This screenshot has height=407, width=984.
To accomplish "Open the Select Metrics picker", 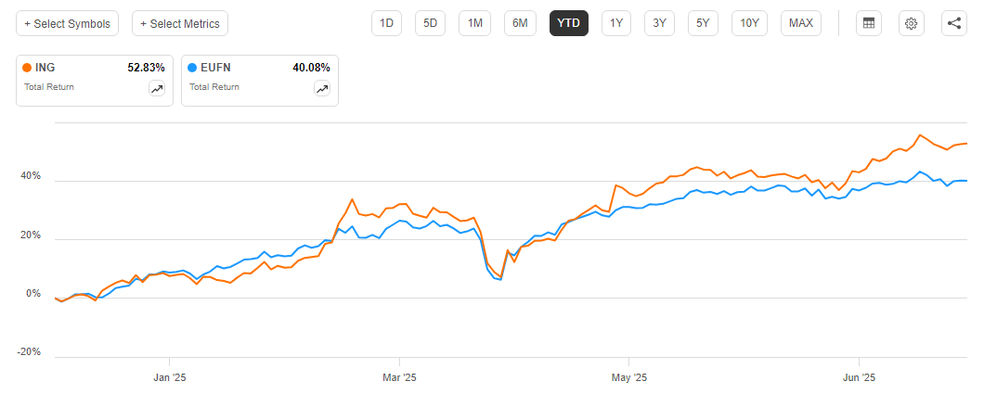I will (x=180, y=23).
